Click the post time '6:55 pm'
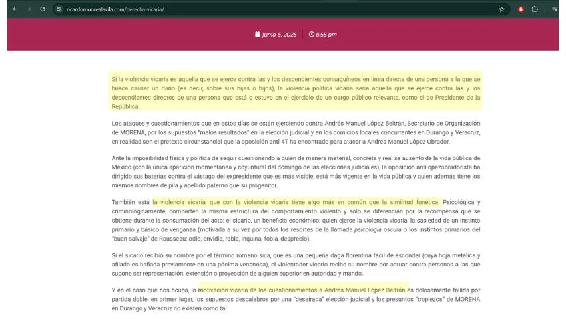 [326, 35]
